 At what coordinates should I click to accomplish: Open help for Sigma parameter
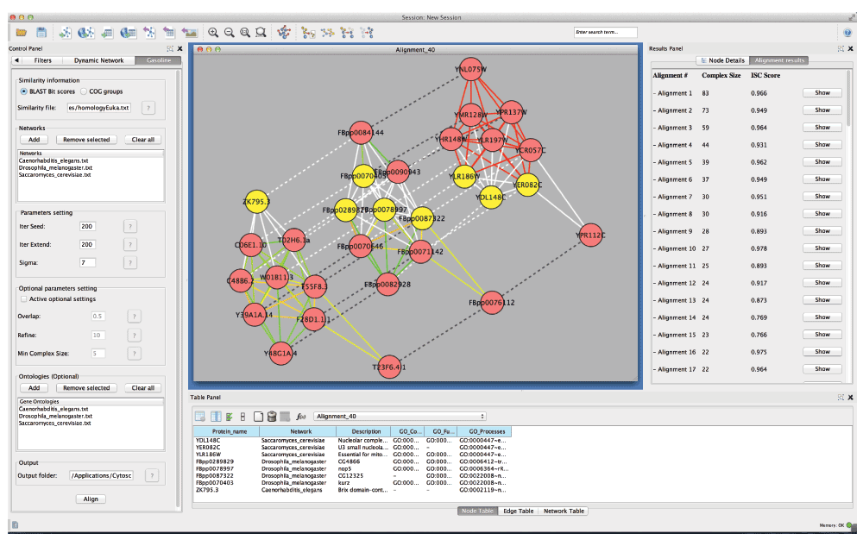pyautogui.click(x=130, y=263)
